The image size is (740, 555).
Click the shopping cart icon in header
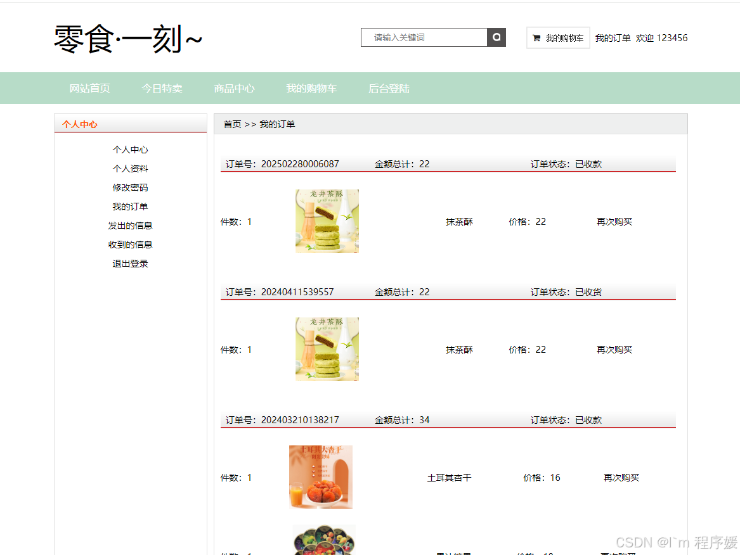[536, 38]
